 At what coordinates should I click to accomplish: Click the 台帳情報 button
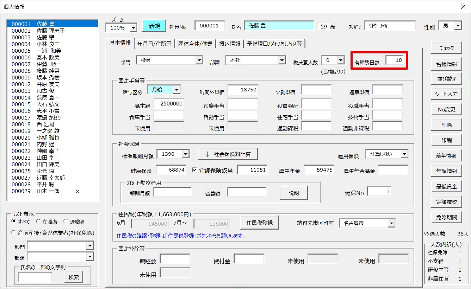(446, 64)
